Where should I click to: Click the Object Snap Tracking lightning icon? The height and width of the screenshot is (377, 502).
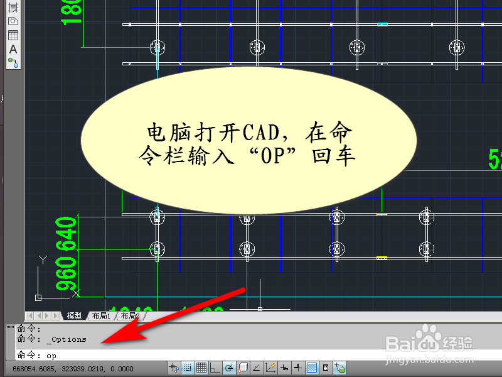269,368
